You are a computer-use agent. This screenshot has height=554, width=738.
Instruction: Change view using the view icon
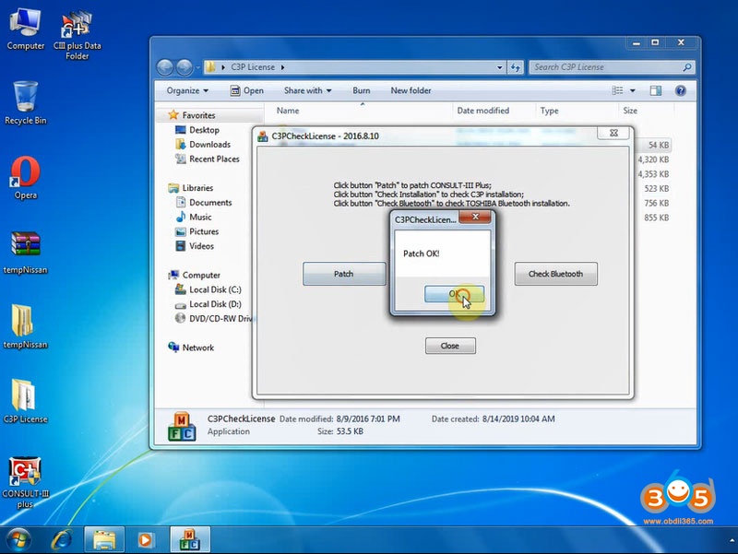pyautogui.click(x=617, y=90)
